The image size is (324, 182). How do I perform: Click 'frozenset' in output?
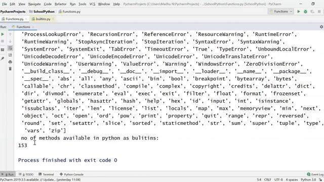click(x=288, y=94)
